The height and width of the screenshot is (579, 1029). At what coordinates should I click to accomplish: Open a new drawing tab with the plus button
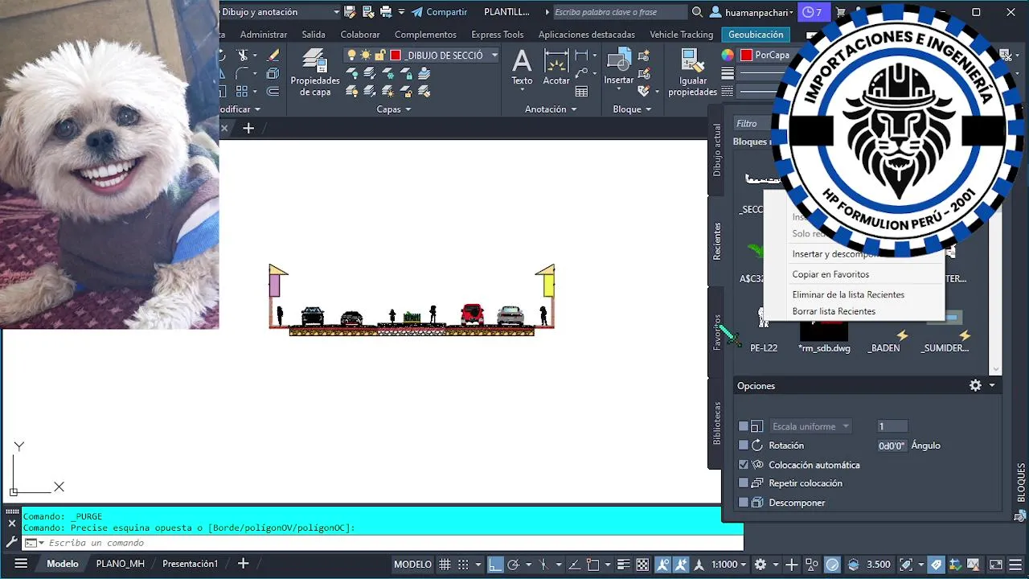(248, 128)
